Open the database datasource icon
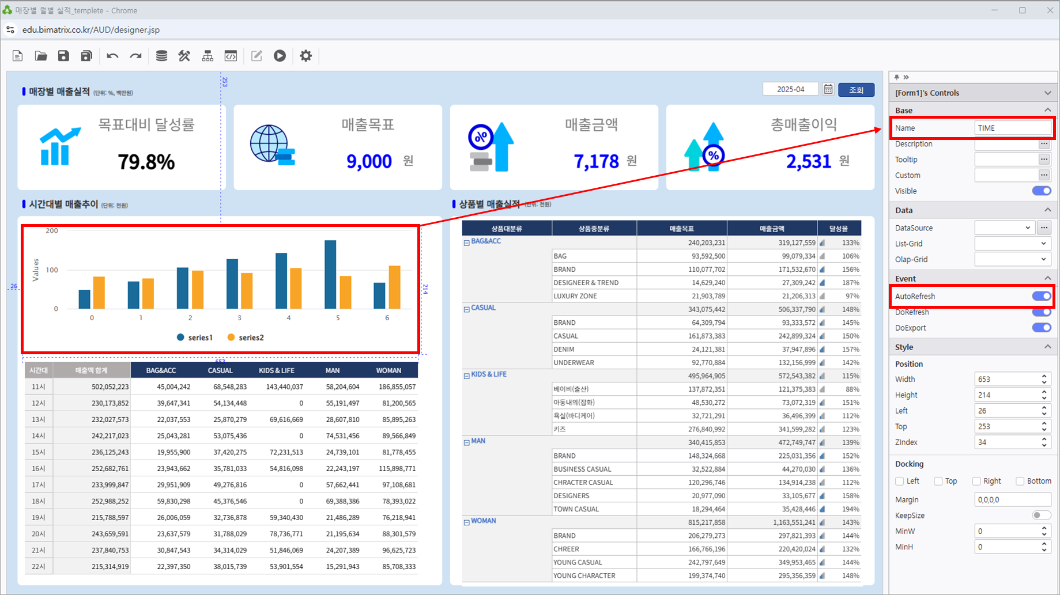This screenshot has height=595, width=1060. pyautogui.click(x=161, y=56)
